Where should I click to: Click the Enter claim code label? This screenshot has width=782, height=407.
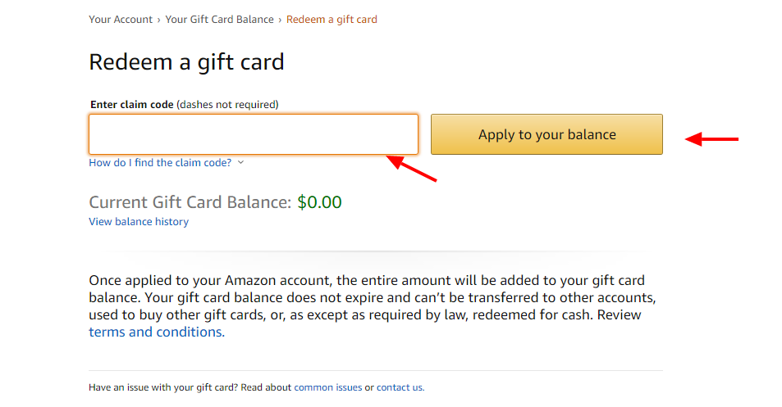coord(131,104)
